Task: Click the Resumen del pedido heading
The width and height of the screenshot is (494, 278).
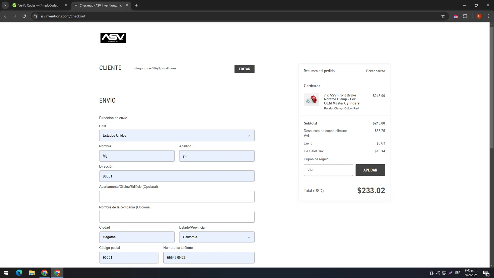Action: [319, 71]
